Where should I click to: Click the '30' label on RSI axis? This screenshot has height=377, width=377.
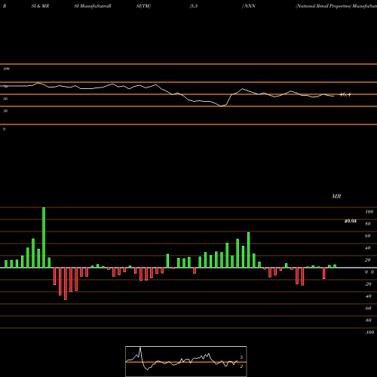click(x=5, y=111)
